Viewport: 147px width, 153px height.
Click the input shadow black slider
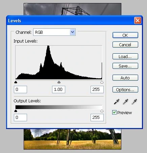[x=16, y=82]
